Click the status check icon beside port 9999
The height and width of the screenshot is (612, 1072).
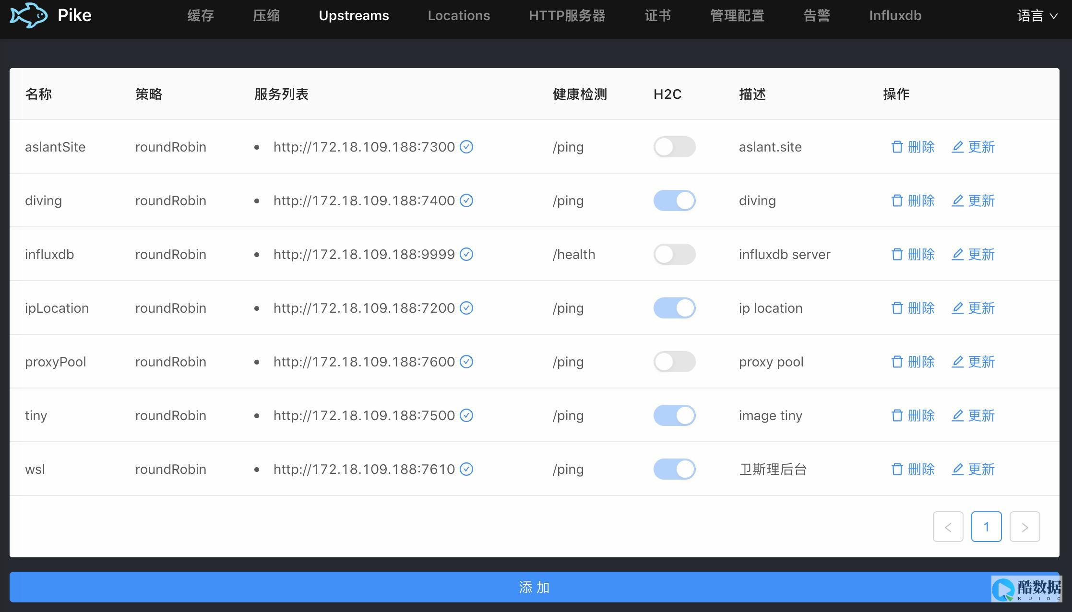coord(466,254)
